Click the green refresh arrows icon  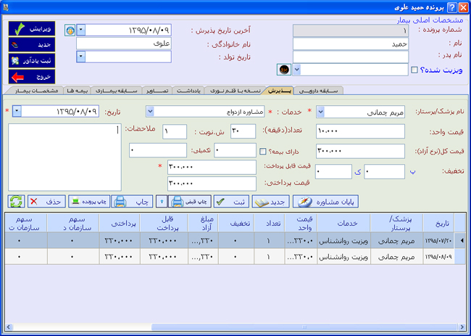click(16, 201)
